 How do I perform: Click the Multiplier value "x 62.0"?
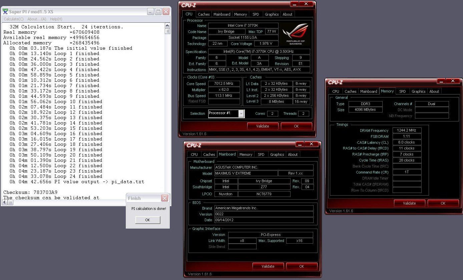click(x=224, y=90)
